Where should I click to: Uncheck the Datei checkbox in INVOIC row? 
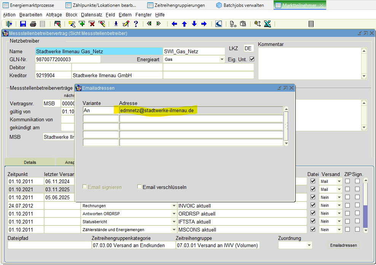tap(313, 205)
